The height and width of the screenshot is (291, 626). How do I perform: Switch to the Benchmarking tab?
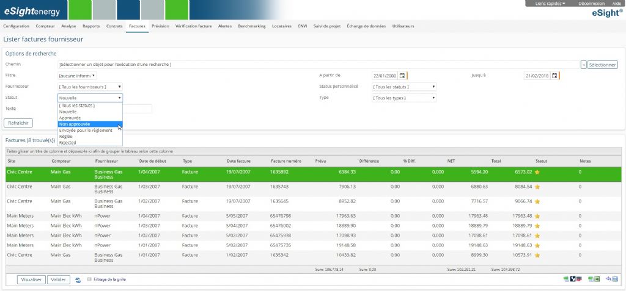[251, 26]
